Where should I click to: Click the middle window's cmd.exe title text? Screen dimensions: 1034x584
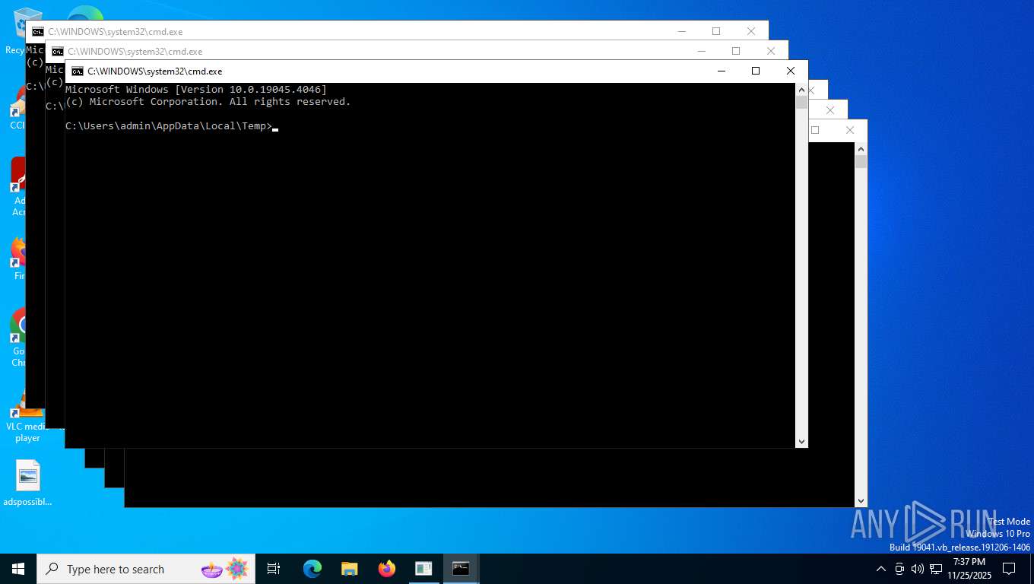(135, 52)
